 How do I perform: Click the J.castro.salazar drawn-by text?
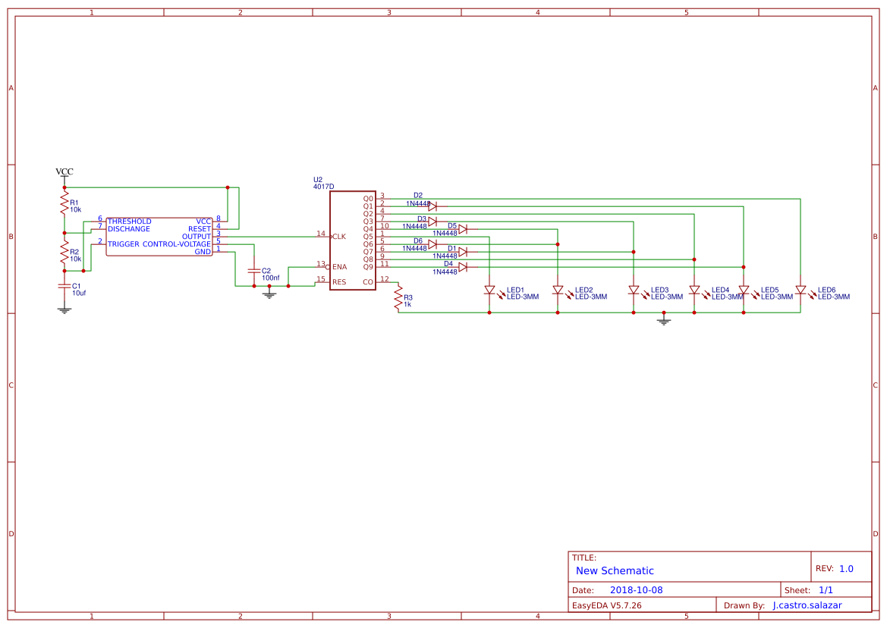(807, 604)
